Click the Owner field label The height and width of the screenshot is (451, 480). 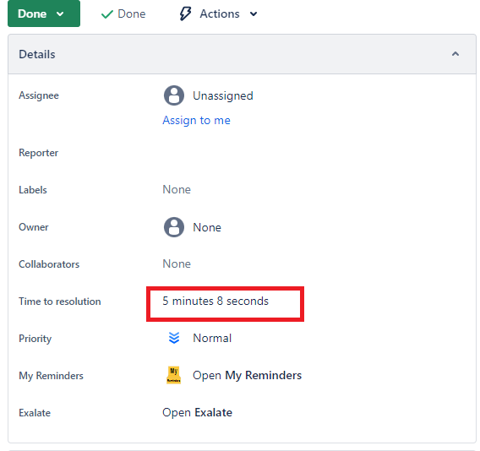(33, 227)
